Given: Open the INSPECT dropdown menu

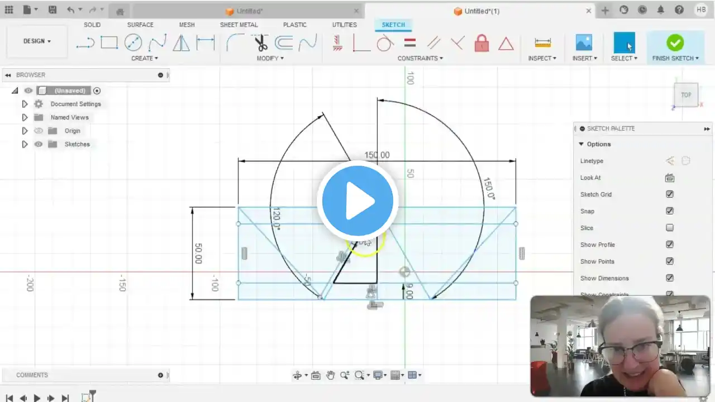Looking at the screenshot, I should pos(542,58).
